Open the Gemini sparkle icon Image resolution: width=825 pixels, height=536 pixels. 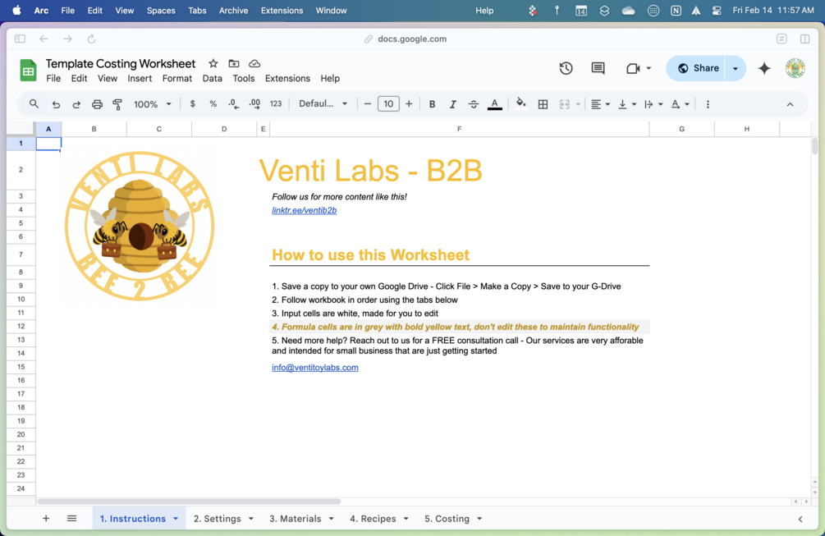pyautogui.click(x=764, y=68)
